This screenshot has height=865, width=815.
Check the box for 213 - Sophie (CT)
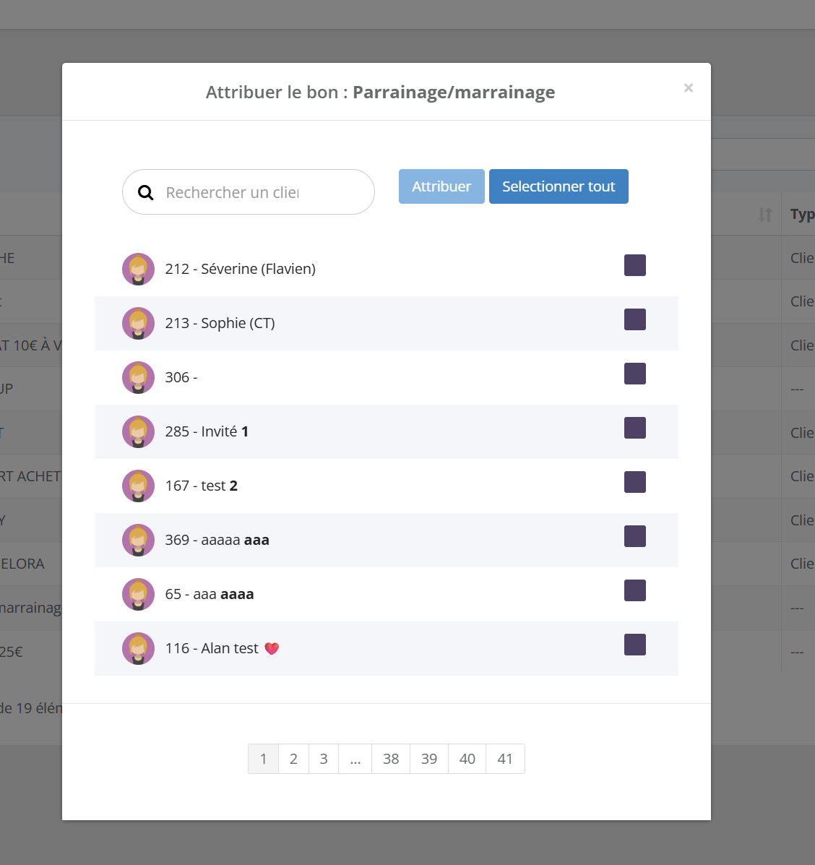pyautogui.click(x=634, y=319)
